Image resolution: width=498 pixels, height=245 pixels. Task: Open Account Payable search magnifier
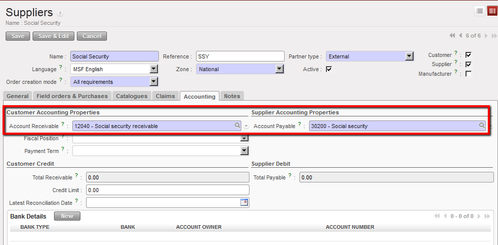pos(481,125)
